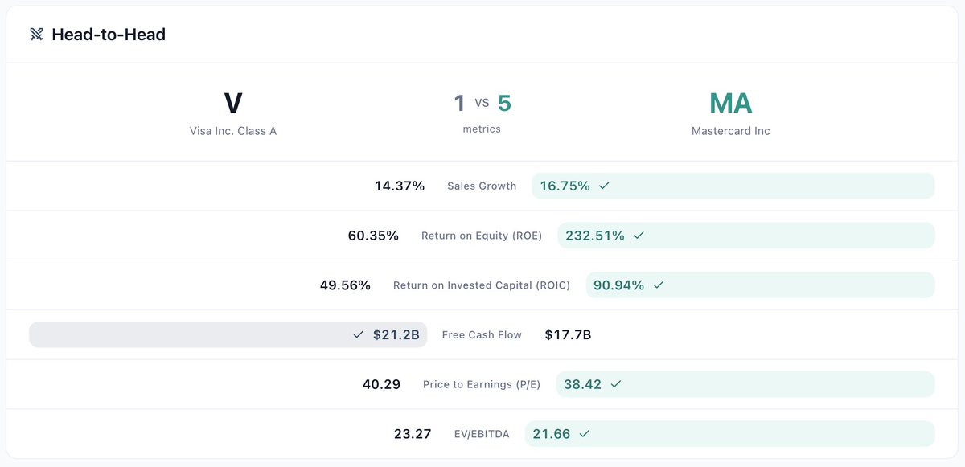Click the checkmark next to 90.94% ROIC
The height and width of the screenshot is (467, 965).
[658, 285]
